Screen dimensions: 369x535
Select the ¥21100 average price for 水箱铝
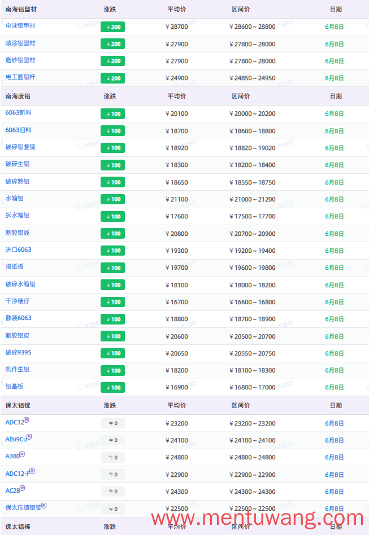click(x=177, y=199)
